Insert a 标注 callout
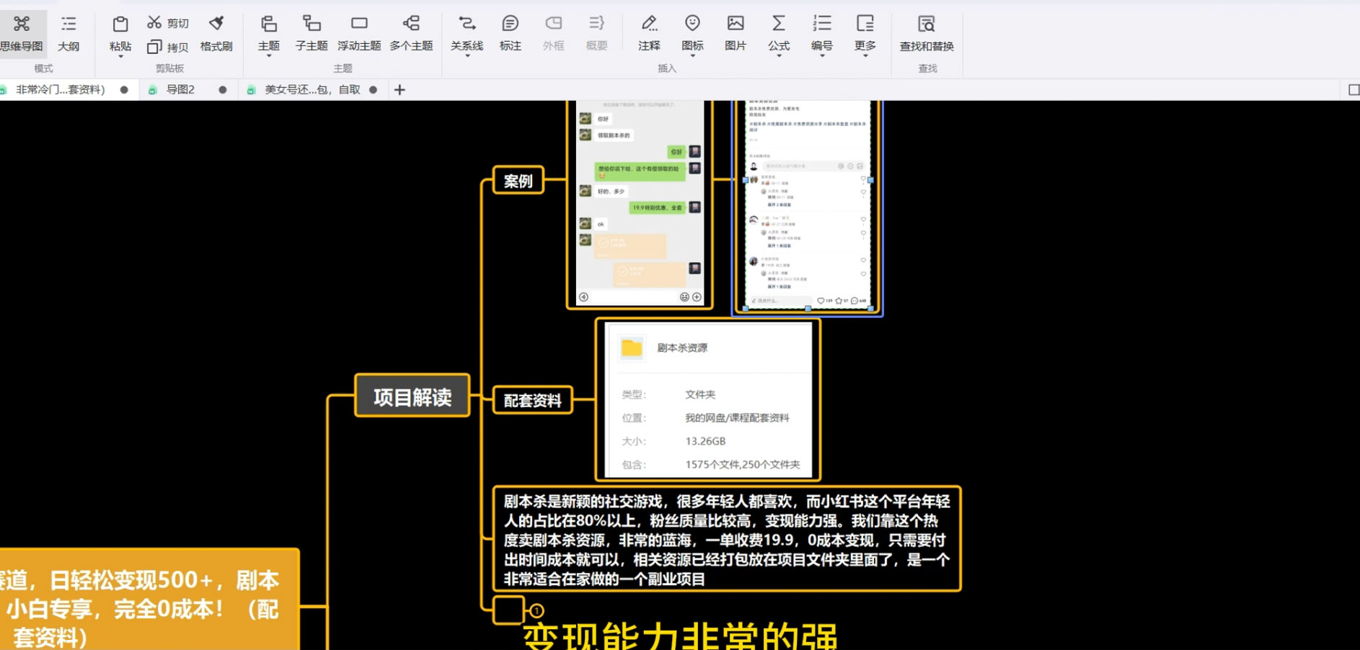1360x650 pixels. (x=510, y=32)
